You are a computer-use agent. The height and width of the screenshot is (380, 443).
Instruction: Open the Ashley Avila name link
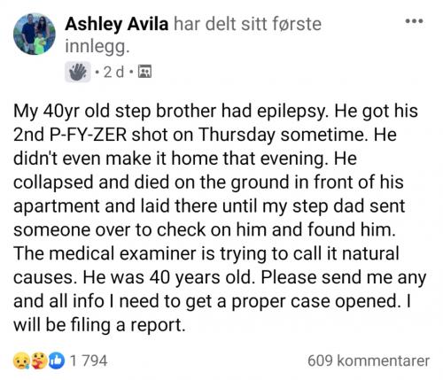(117, 24)
